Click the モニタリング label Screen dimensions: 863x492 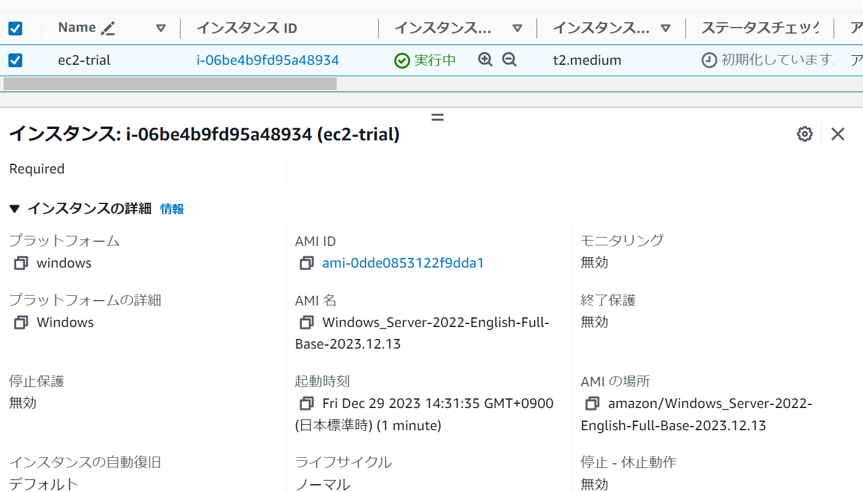click(622, 240)
